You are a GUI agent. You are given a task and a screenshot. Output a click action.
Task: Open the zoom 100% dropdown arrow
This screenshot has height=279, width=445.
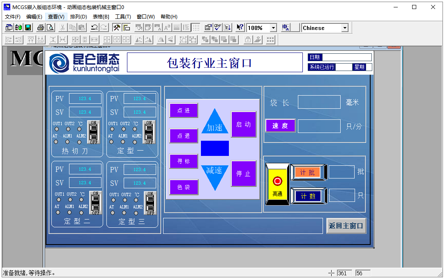pyautogui.click(x=273, y=28)
